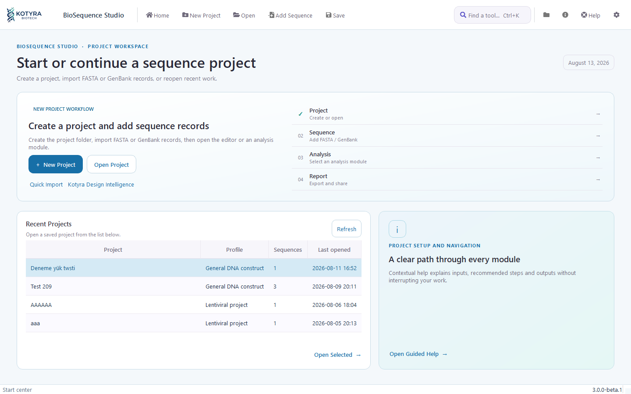Click the 2026-08-05 20:13 last opened cell
The image size is (631, 394).
click(x=334, y=323)
